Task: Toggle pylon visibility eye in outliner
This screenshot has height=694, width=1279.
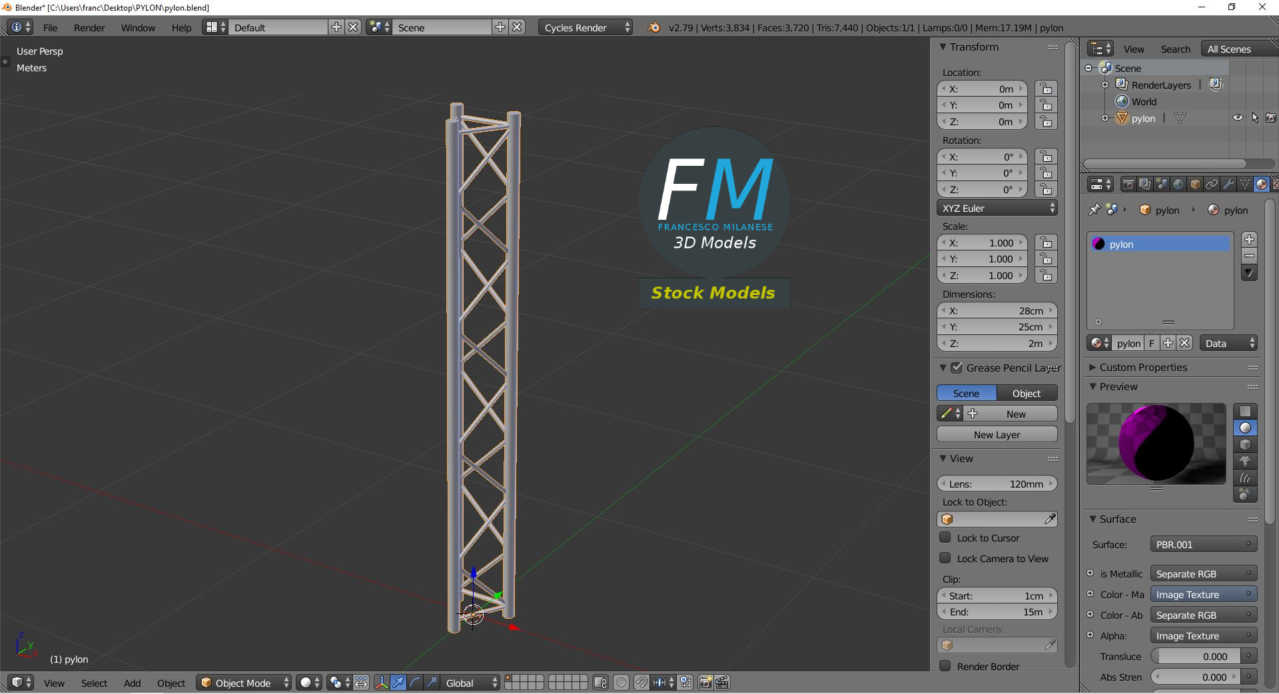Action: (1238, 118)
